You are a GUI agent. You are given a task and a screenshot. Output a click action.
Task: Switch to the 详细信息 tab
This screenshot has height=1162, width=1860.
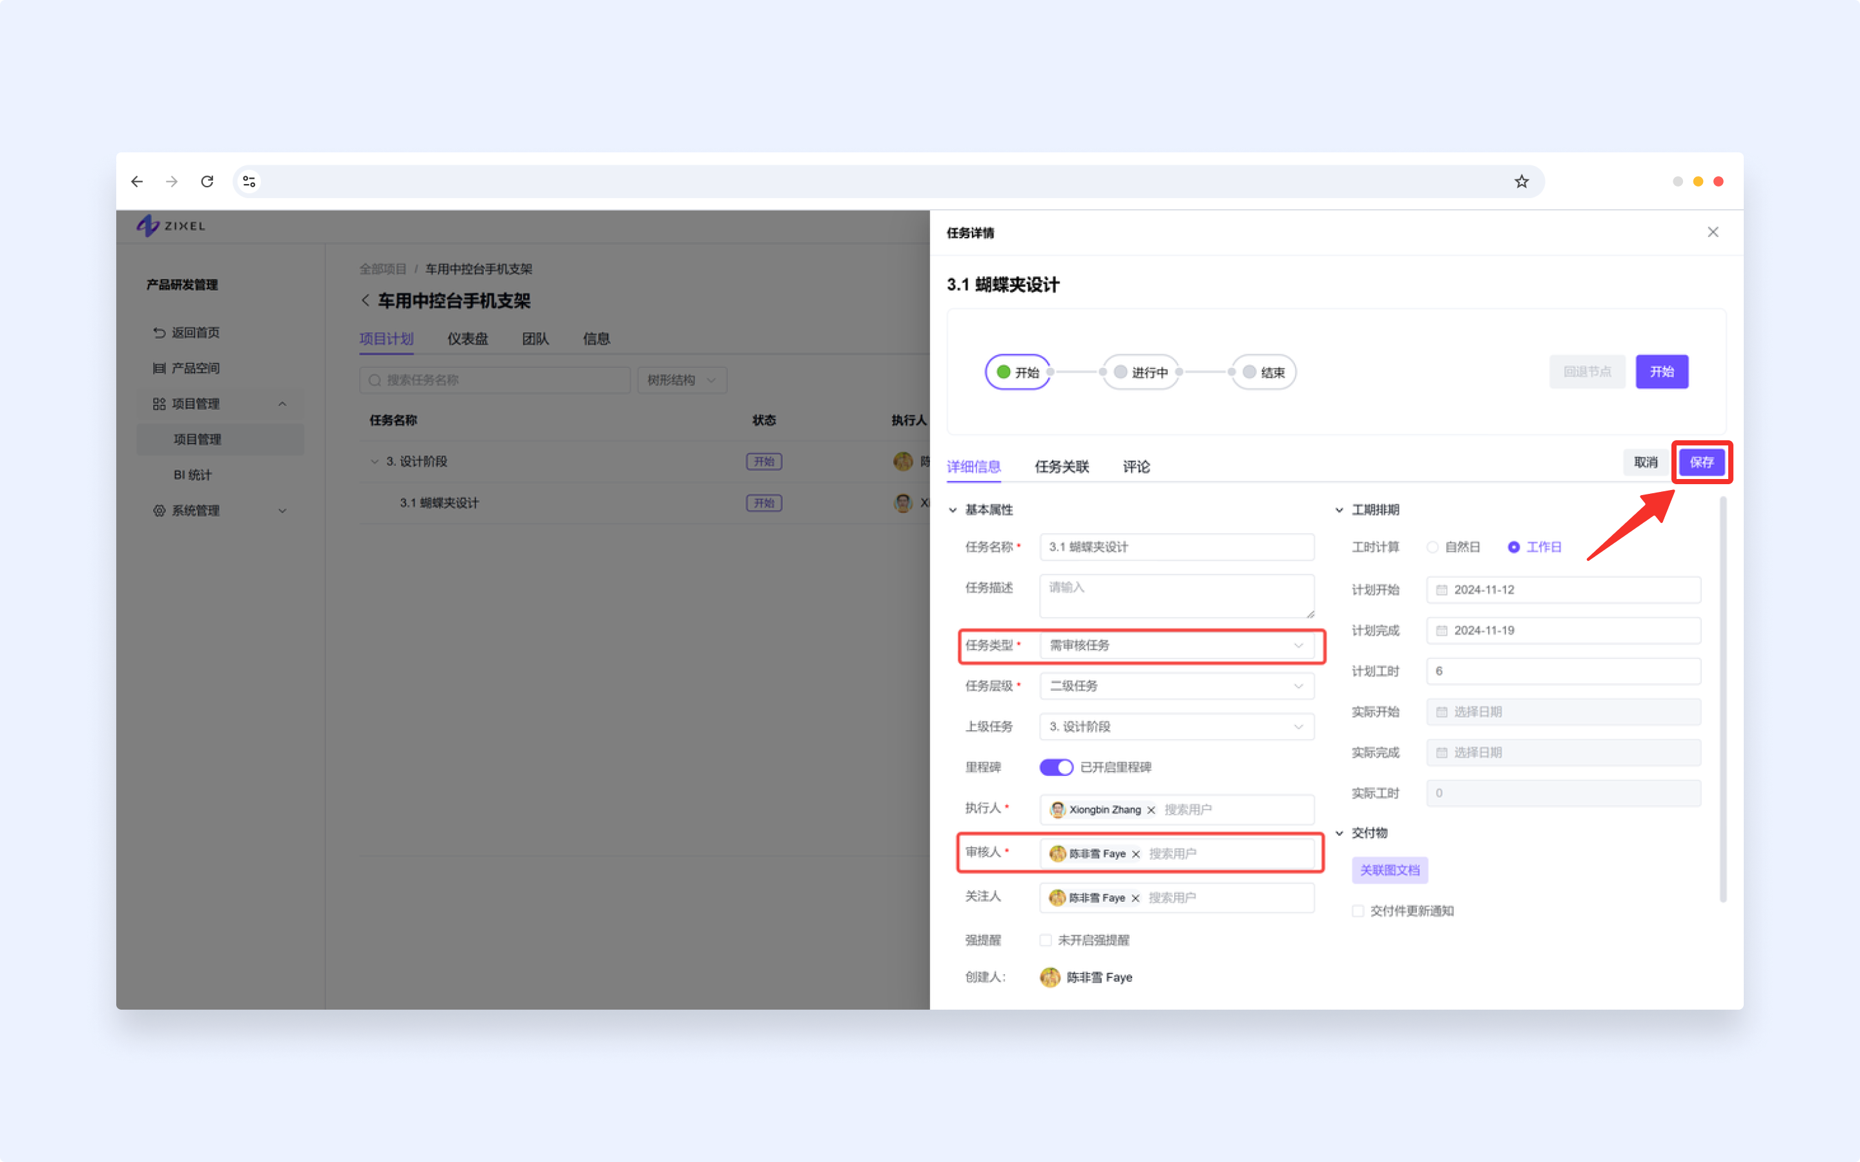point(974,467)
